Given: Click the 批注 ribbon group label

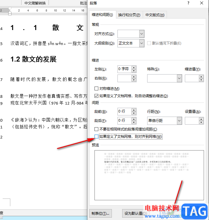Looking at the screenshot, I should (84, 3).
